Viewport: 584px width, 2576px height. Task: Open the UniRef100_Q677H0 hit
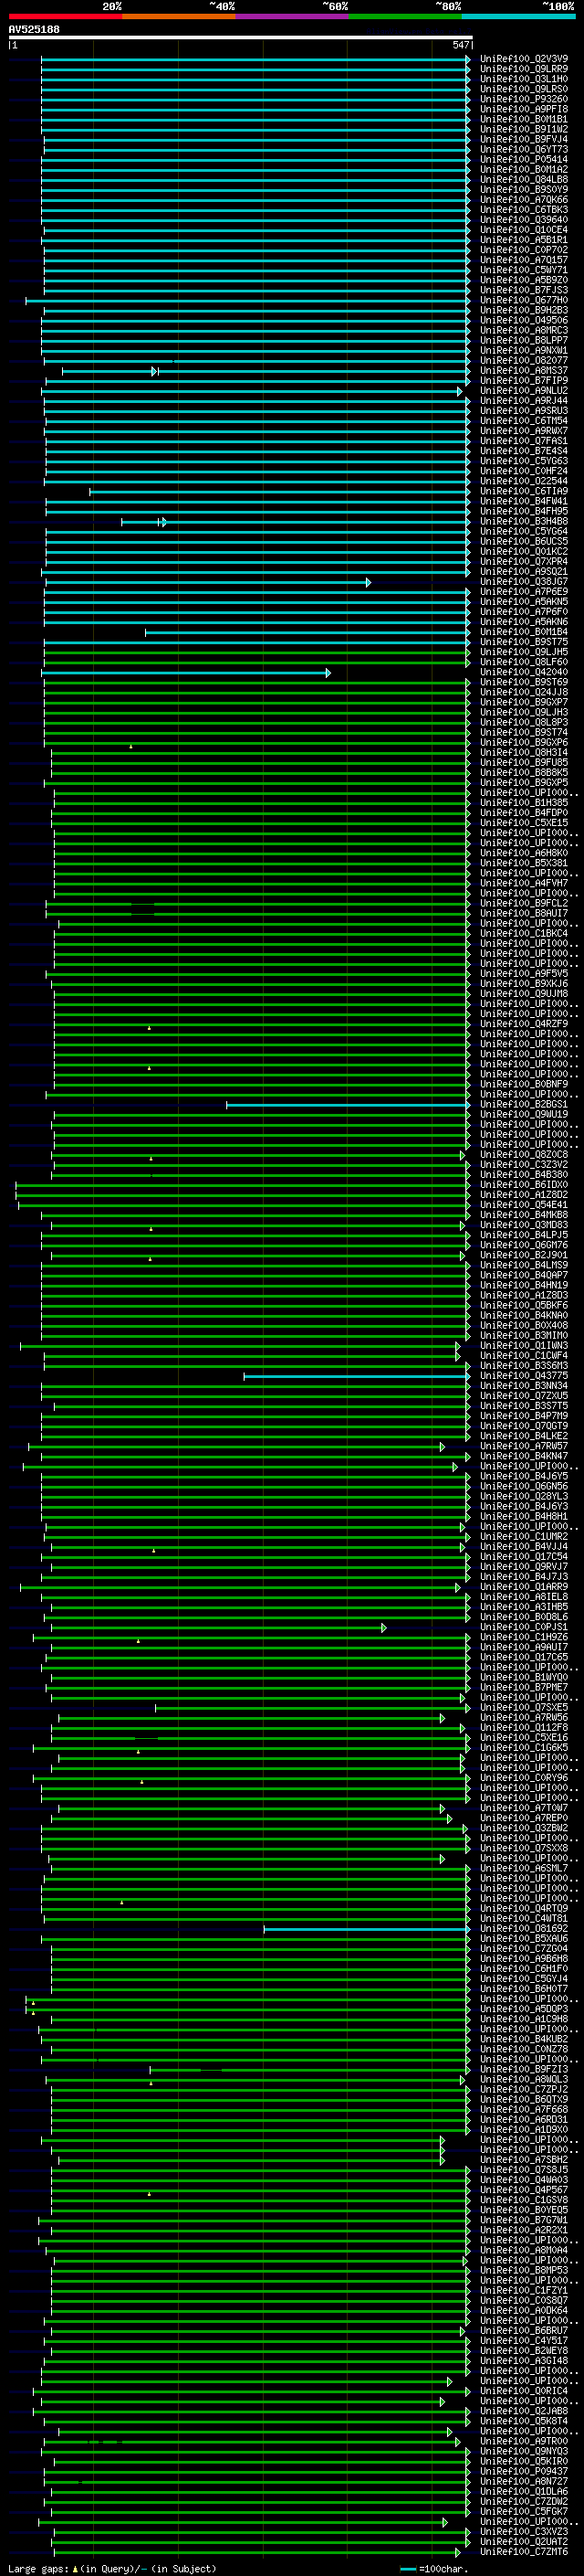[524, 300]
